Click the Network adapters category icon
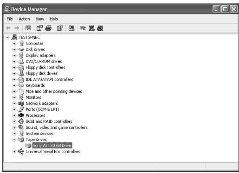Image resolution: width=239 pixels, height=173 pixels. [x=21, y=103]
